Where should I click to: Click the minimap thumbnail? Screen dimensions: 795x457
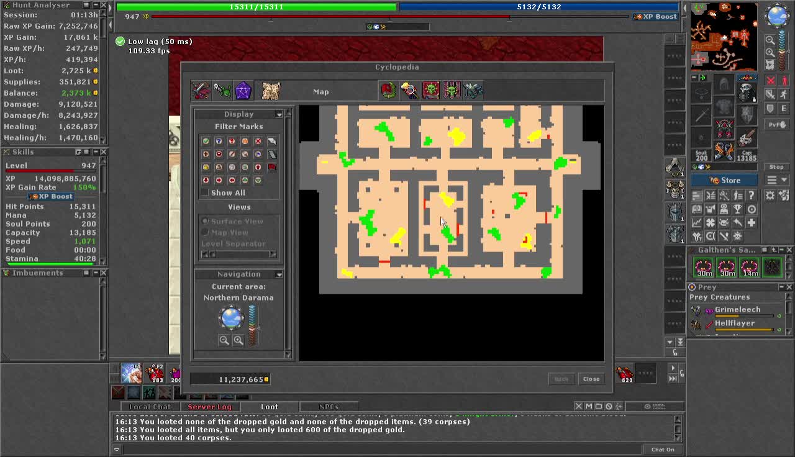[724, 37]
